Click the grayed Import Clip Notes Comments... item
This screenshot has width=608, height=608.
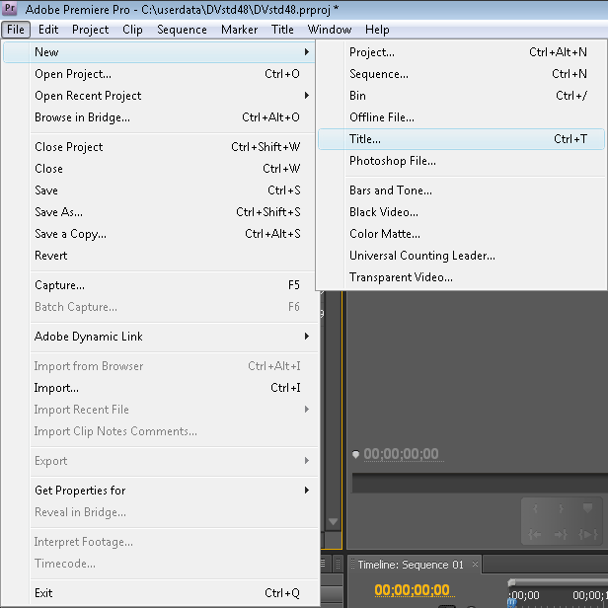point(159,431)
